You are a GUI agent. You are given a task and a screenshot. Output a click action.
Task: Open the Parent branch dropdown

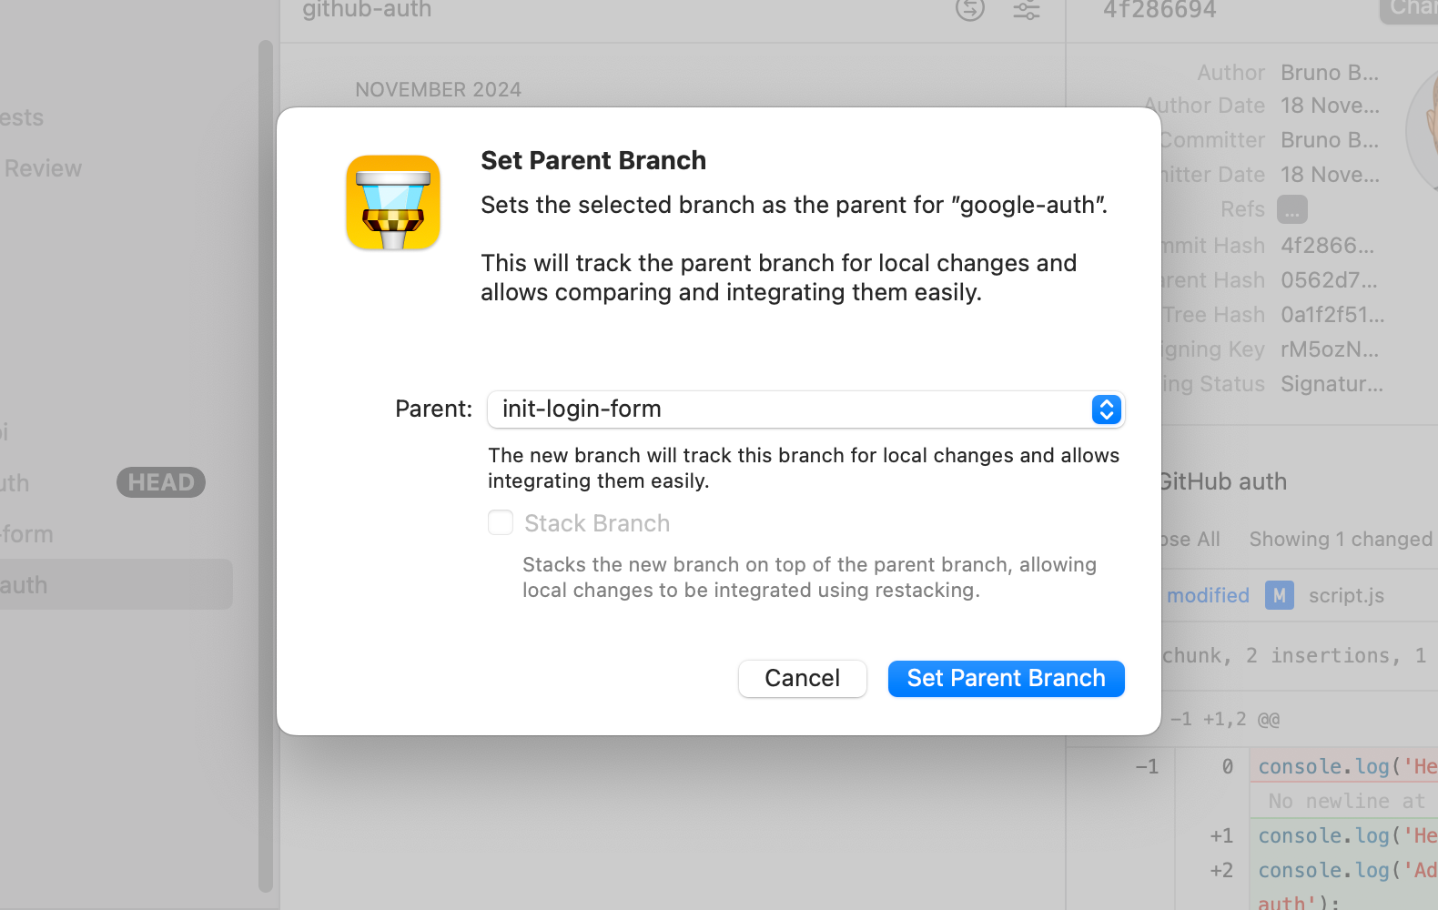[1105, 409]
